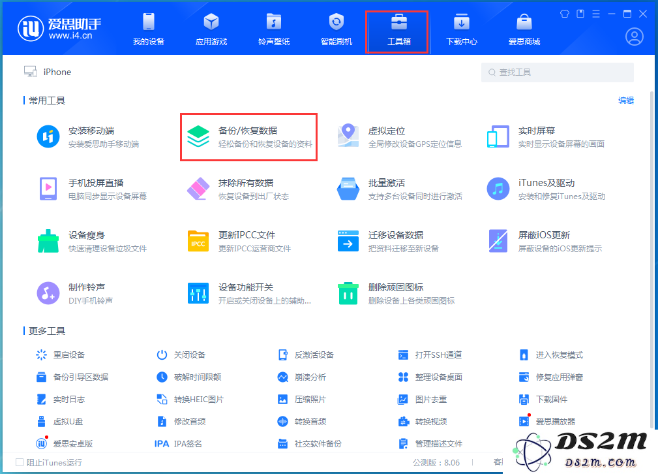Viewport: 658px width, 474px height.
Task: Click the 编辑 link for common tools
Action: (625, 100)
